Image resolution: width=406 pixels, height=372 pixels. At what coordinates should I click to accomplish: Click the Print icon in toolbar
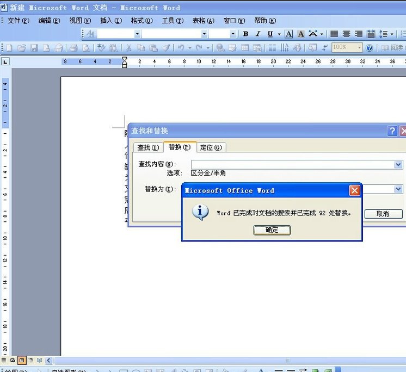tap(73, 48)
